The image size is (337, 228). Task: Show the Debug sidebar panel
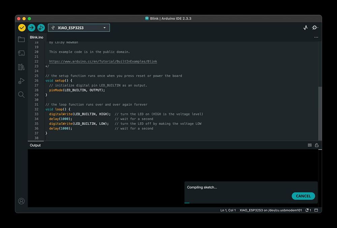(x=21, y=81)
